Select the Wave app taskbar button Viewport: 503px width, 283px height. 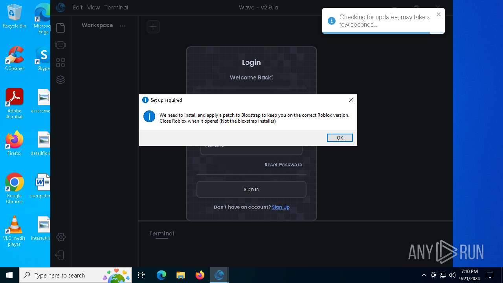[219, 275]
